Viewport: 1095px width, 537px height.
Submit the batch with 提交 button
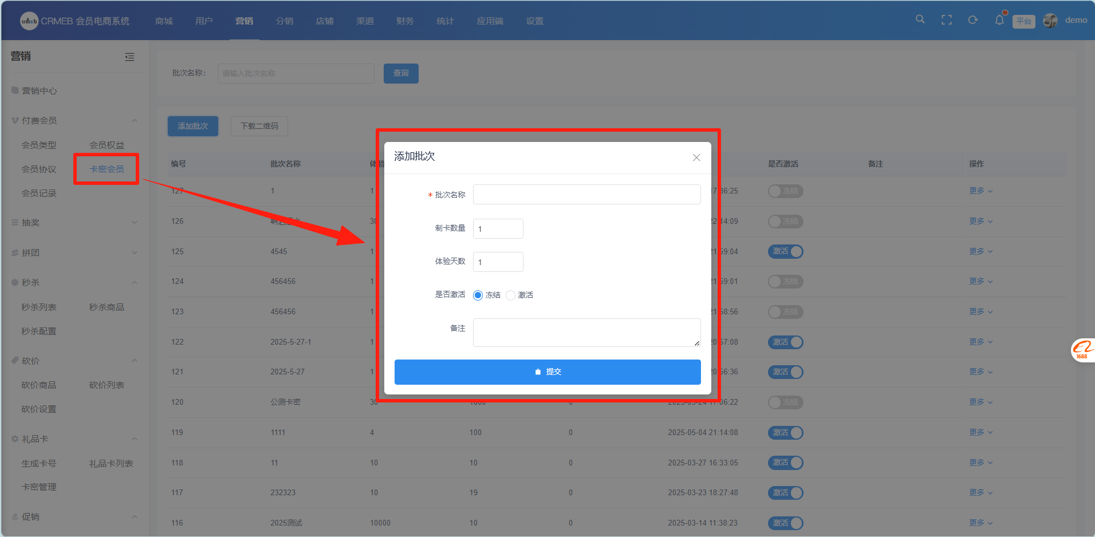[x=547, y=372]
